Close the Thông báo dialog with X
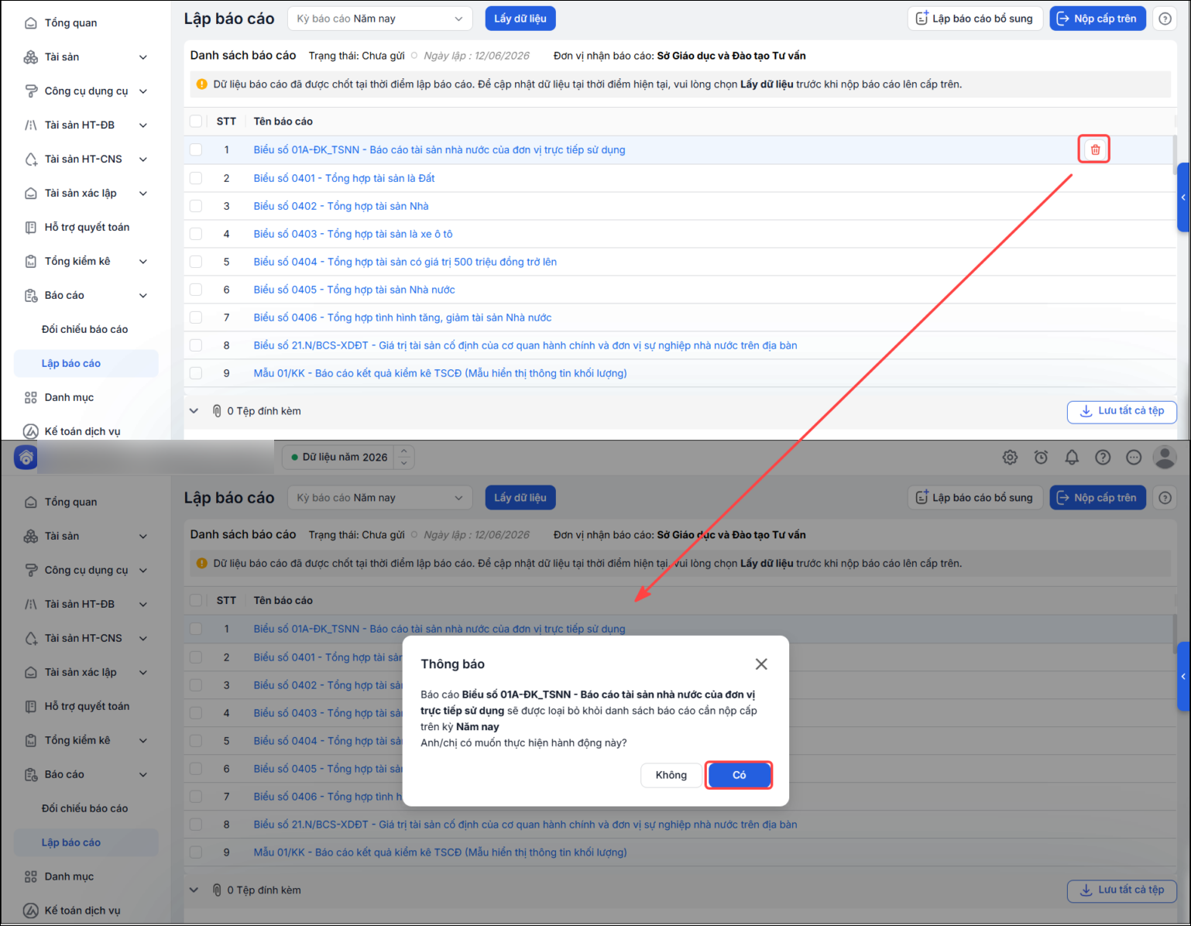The height and width of the screenshot is (926, 1191). pyautogui.click(x=761, y=664)
